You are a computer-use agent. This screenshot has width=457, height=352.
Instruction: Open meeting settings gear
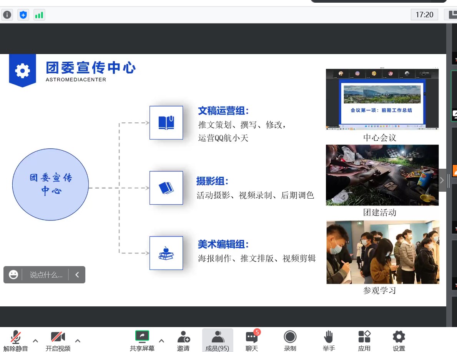[399, 337]
